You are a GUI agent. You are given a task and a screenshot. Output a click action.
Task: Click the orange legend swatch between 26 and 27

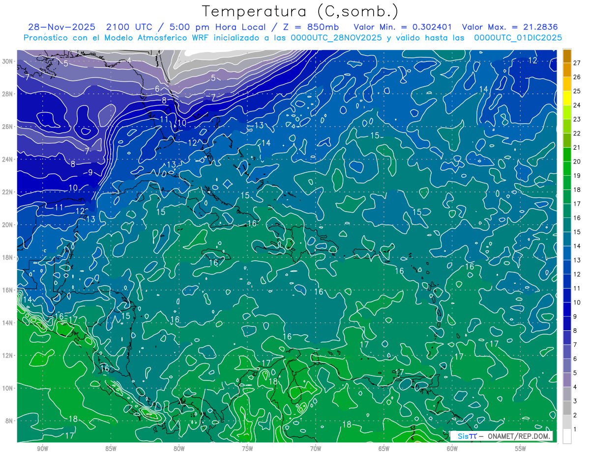[567, 70]
